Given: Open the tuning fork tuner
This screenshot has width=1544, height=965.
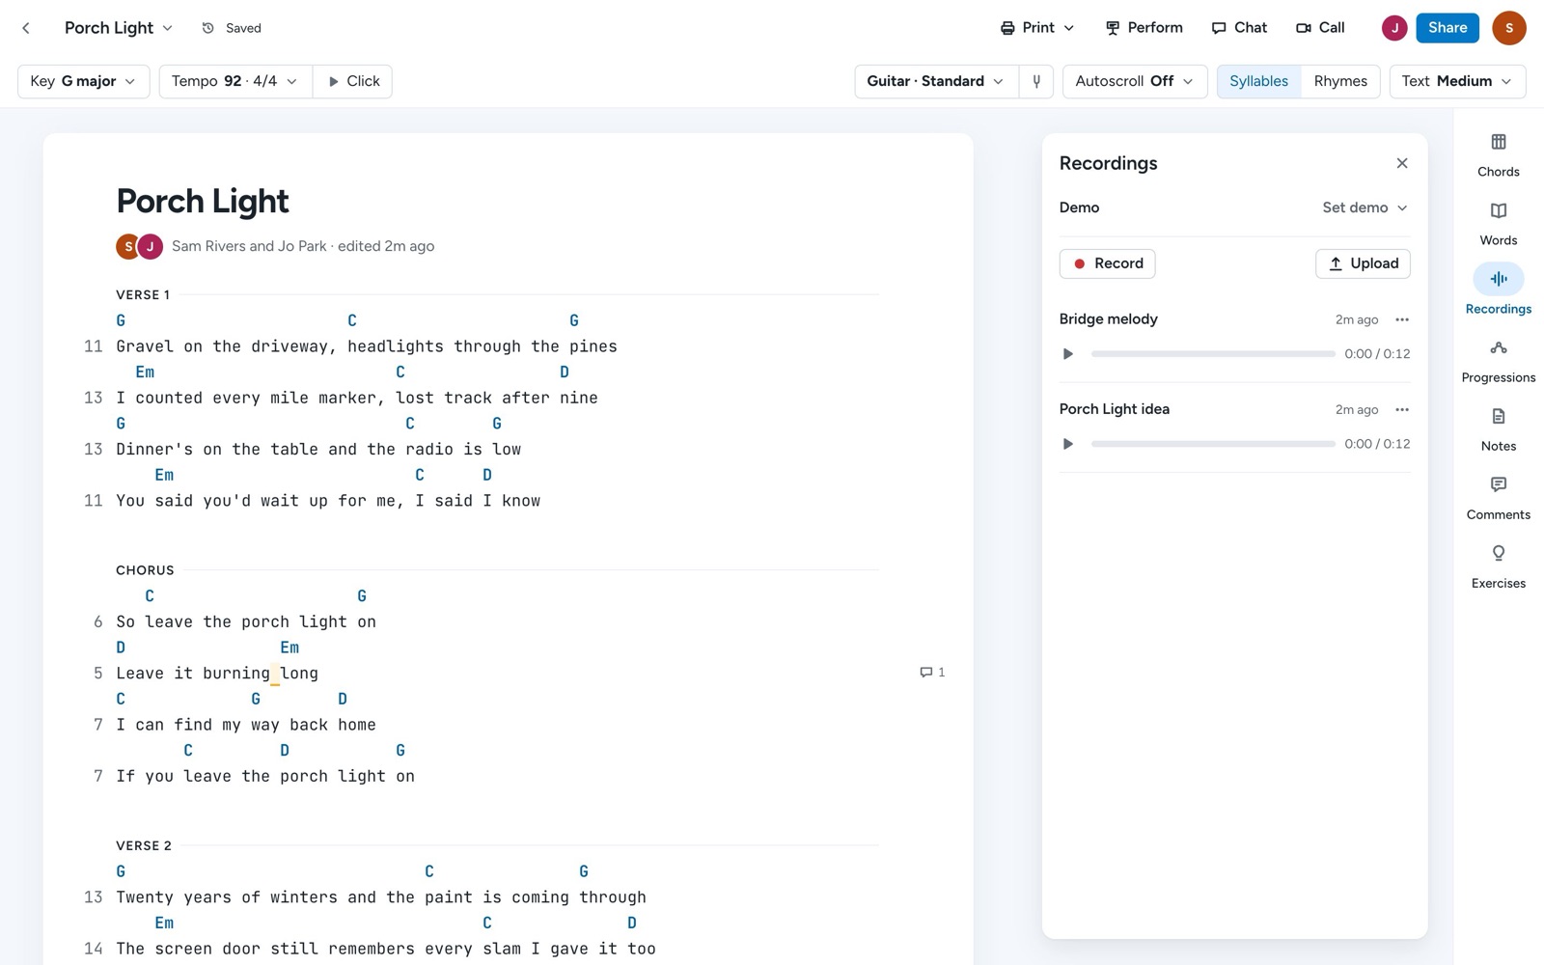Looking at the screenshot, I should pyautogui.click(x=1036, y=81).
